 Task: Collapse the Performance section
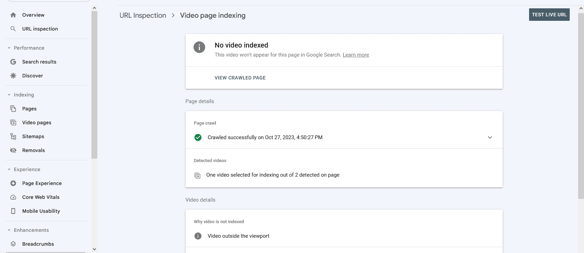tap(9, 48)
